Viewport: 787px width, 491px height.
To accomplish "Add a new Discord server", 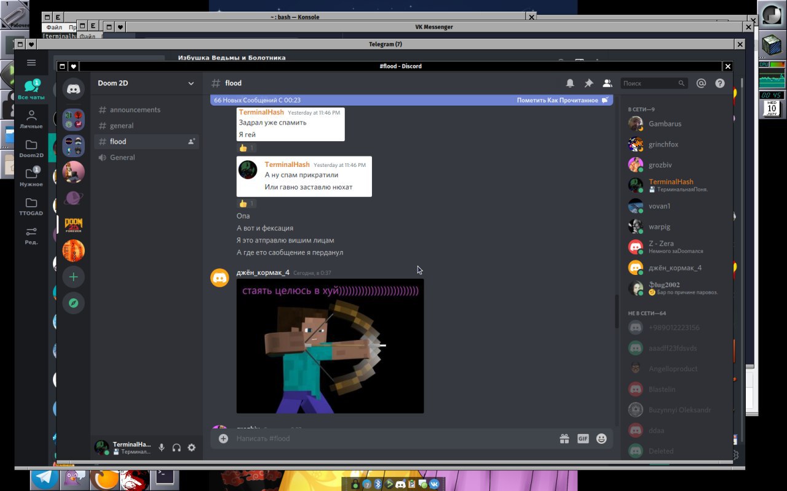I will point(73,277).
